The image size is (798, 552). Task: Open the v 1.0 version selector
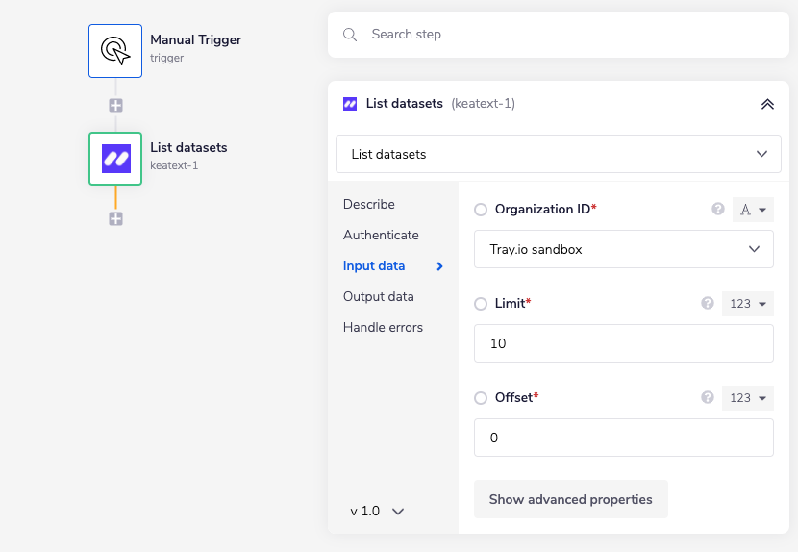pos(377,512)
